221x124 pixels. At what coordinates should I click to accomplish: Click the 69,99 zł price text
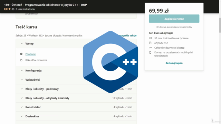tap(159, 11)
